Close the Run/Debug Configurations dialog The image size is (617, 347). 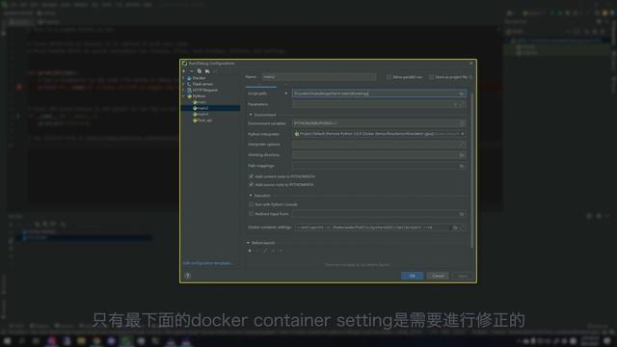[471, 64]
